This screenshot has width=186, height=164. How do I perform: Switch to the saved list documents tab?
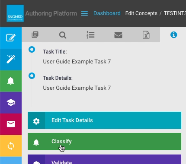tap(35, 35)
